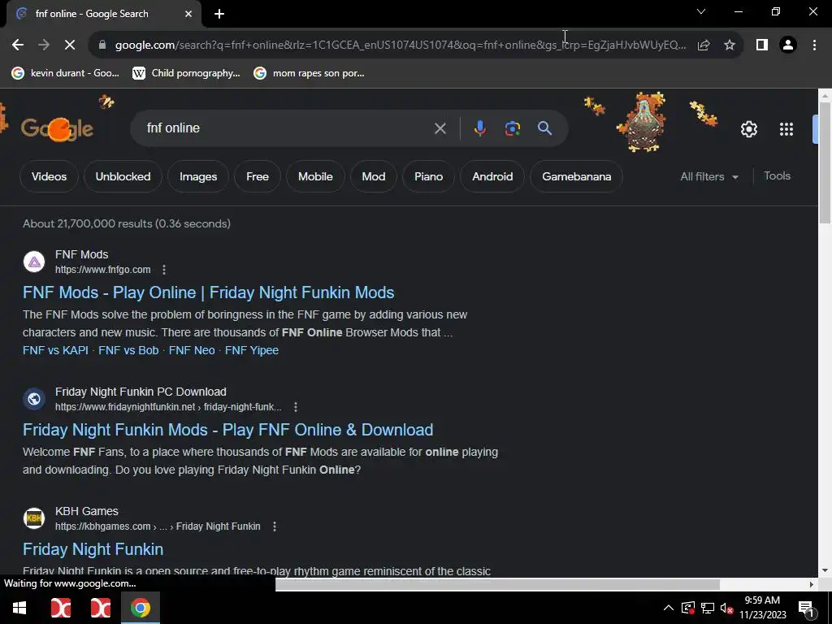Click the https://www.fnfgo.com URL text

click(103, 270)
